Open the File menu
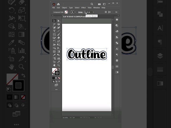Viewport: 171px width, 128px height. [x=53, y=8]
